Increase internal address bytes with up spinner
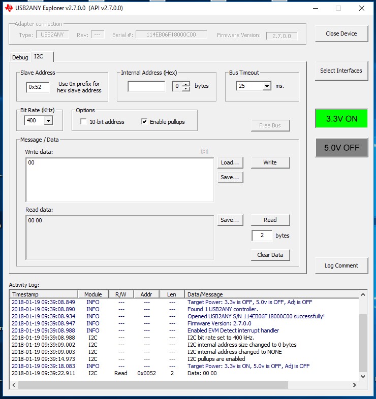This screenshot has height=399, width=376. [x=186, y=84]
